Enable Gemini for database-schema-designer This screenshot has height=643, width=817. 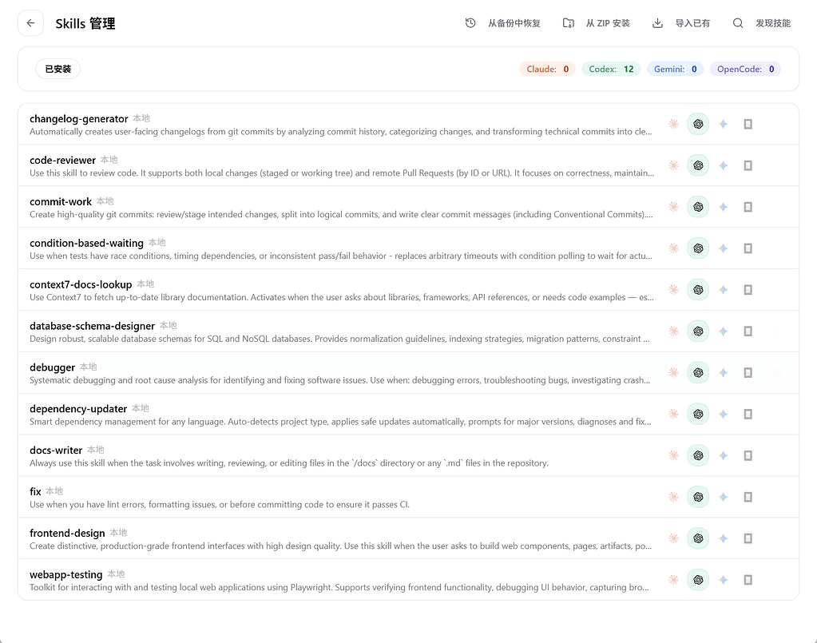pyautogui.click(x=724, y=331)
